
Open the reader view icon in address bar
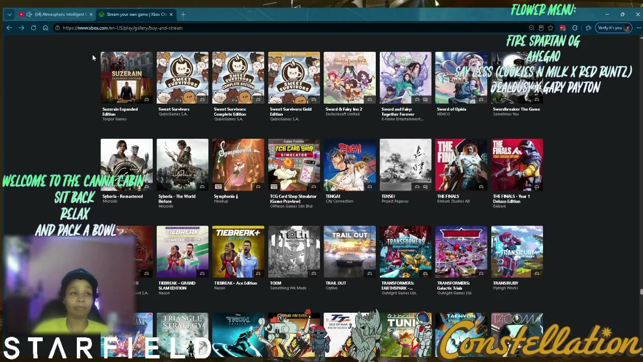[x=541, y=28]
